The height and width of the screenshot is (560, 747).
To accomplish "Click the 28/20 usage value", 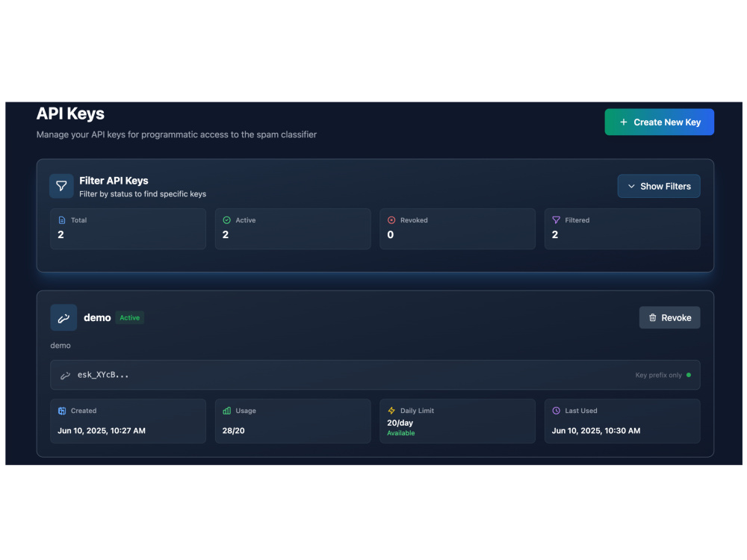I will [233, 431].
